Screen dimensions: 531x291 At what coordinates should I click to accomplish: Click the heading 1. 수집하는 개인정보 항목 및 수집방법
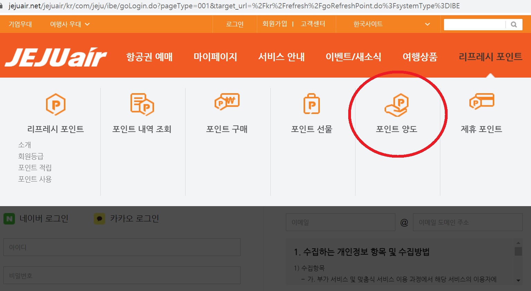click(x=362, y=252)
